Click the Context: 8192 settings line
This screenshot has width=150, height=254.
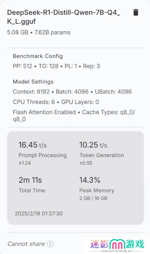pos(72,92)
